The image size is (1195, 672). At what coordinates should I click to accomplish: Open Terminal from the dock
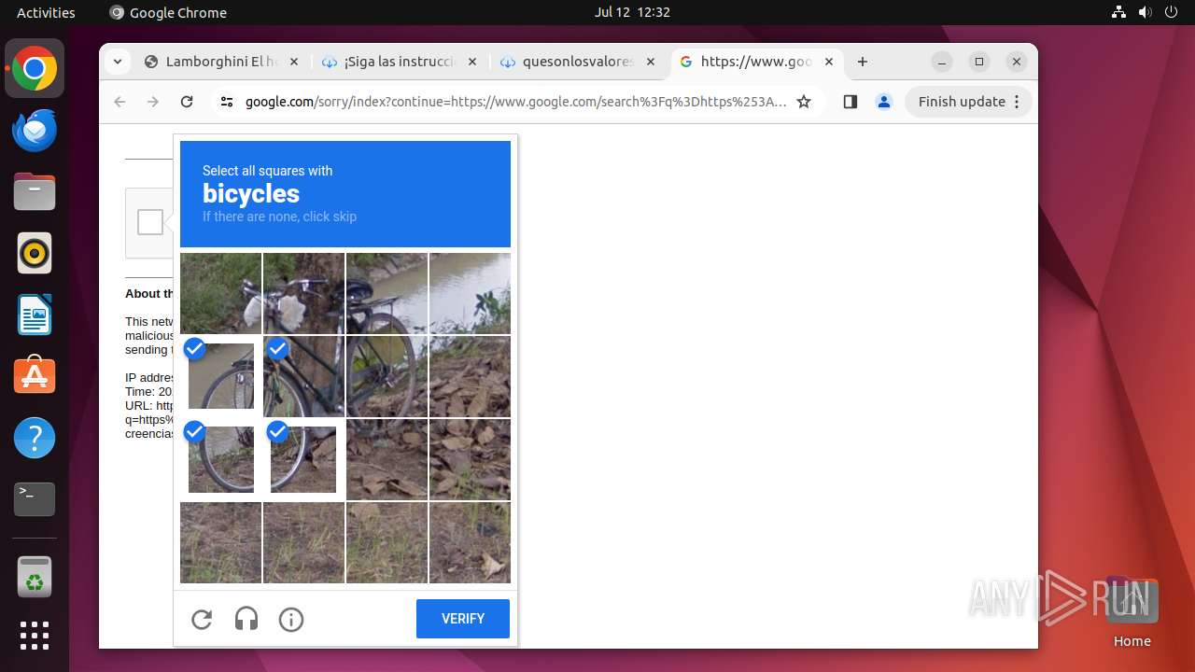point(35,499)
